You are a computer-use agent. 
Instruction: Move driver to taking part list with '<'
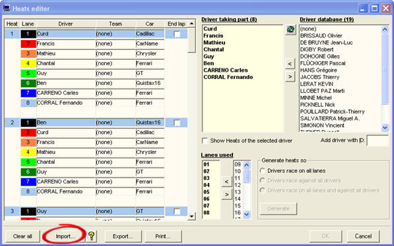click(x=290, y=64)
